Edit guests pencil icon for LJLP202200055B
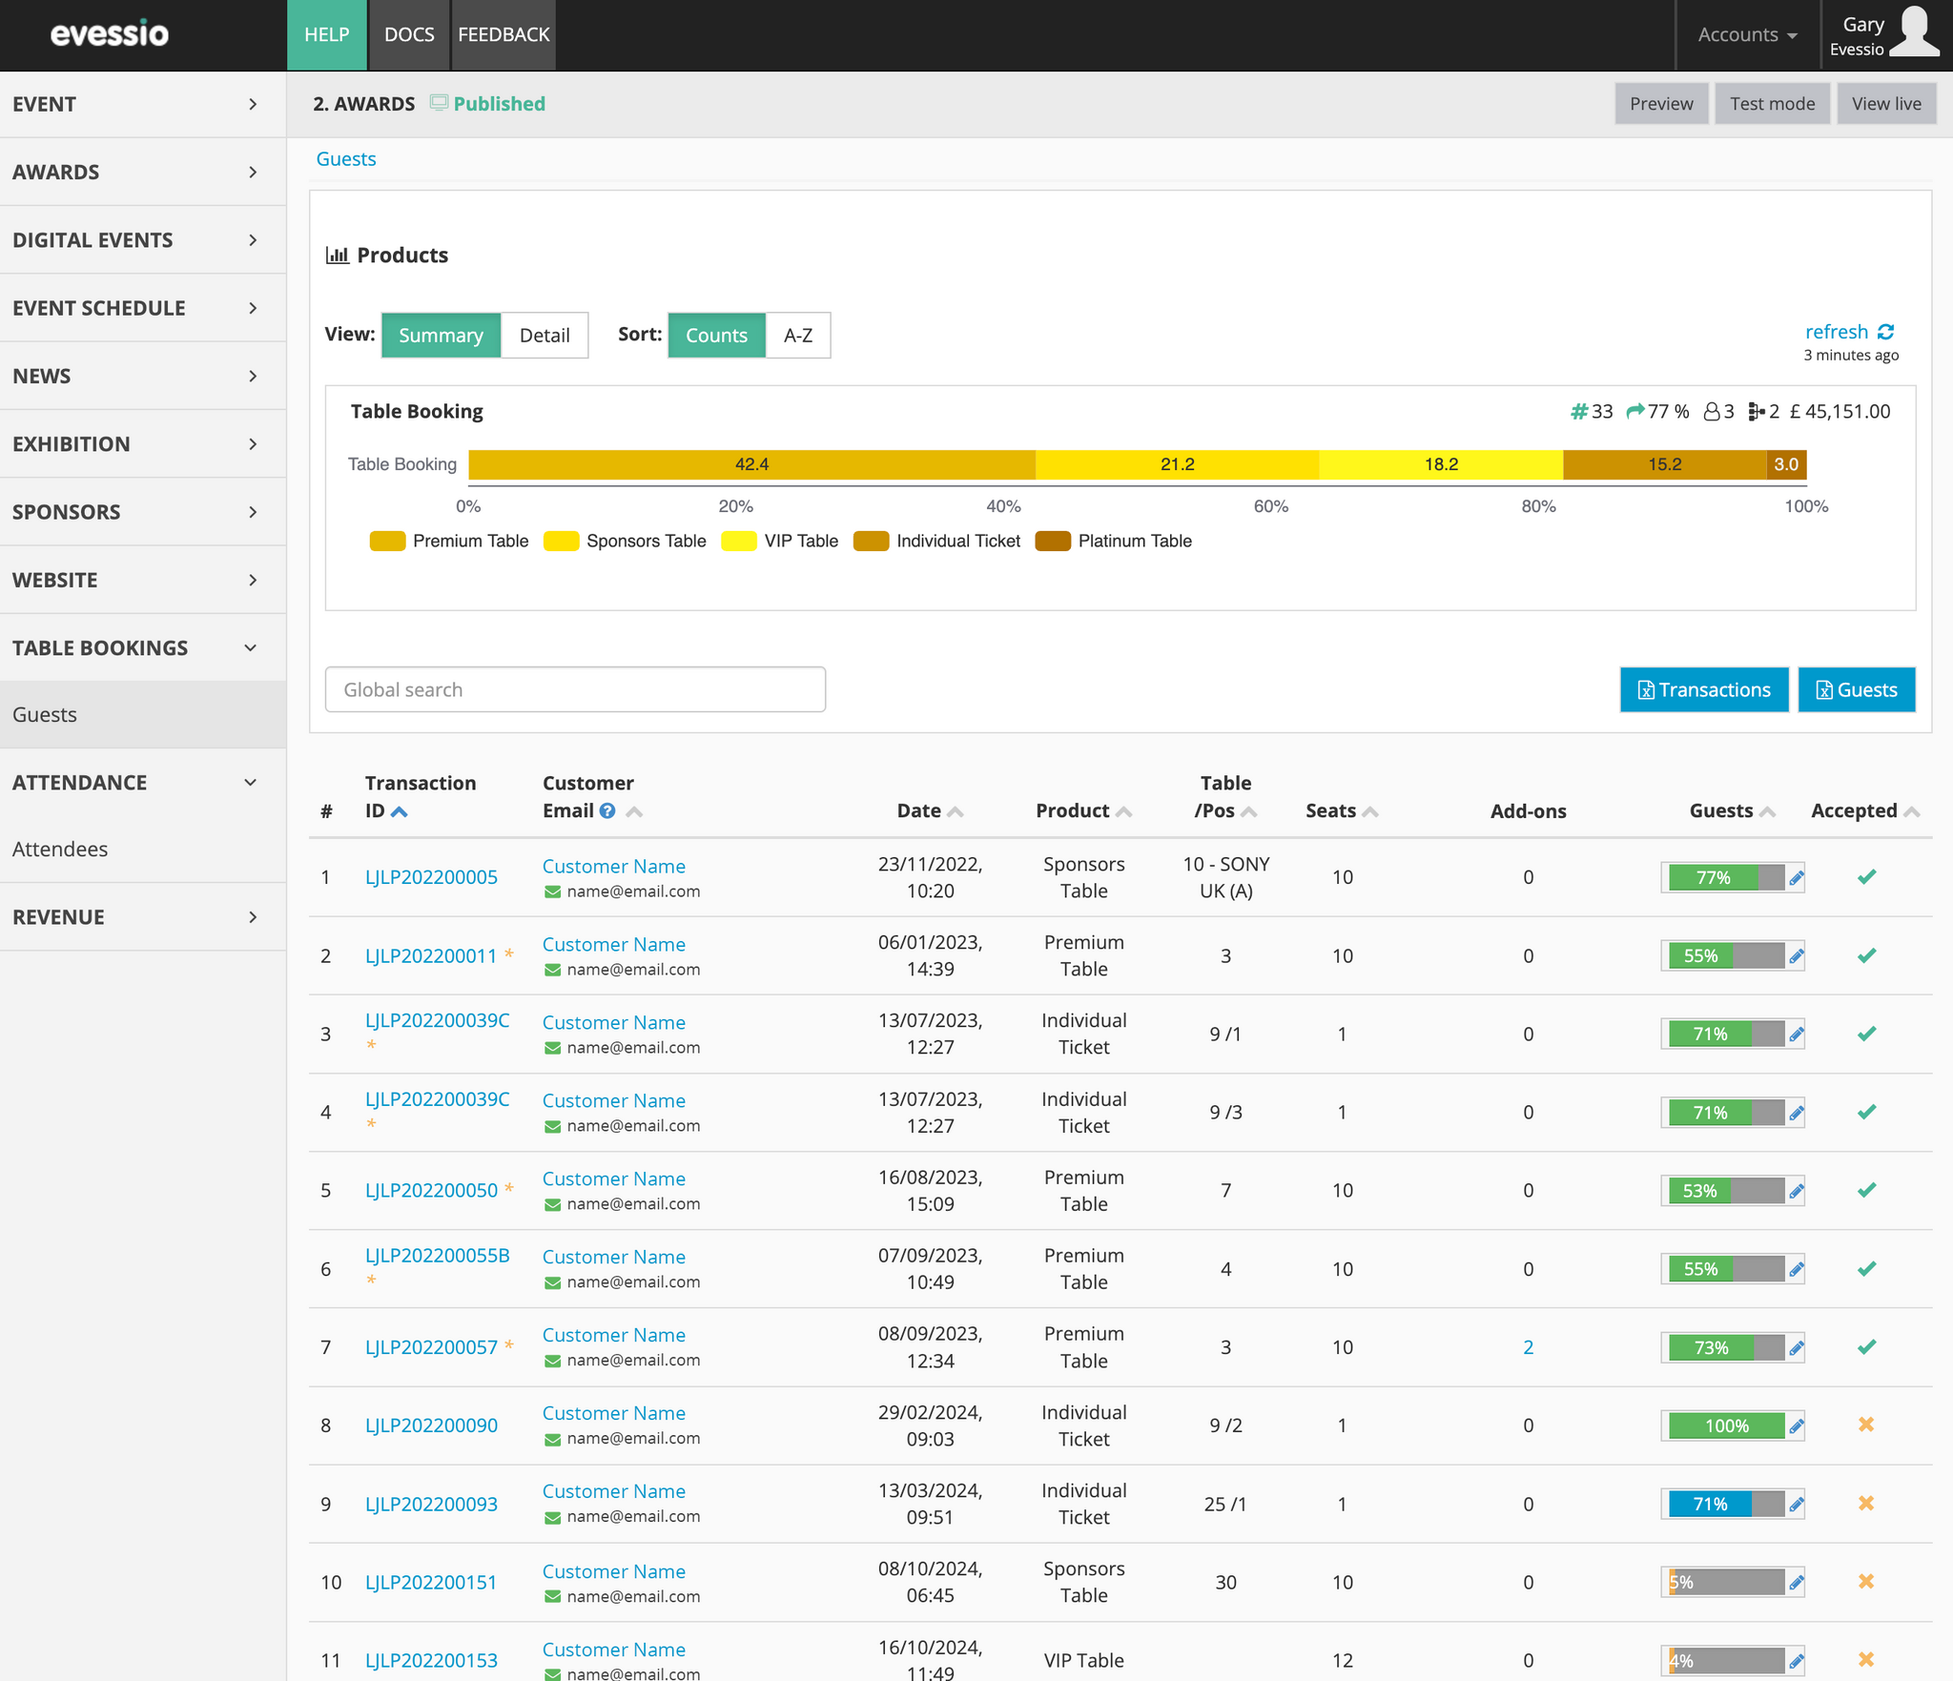Screen dimensions: 1953x1681 tap(1796, 1269)
